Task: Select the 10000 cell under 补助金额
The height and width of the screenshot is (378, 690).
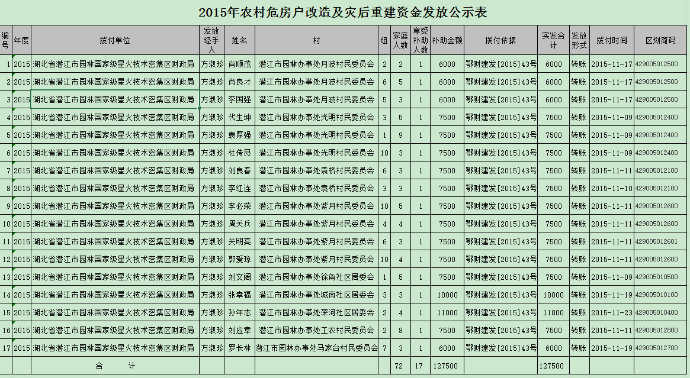Action: [447, 295]
